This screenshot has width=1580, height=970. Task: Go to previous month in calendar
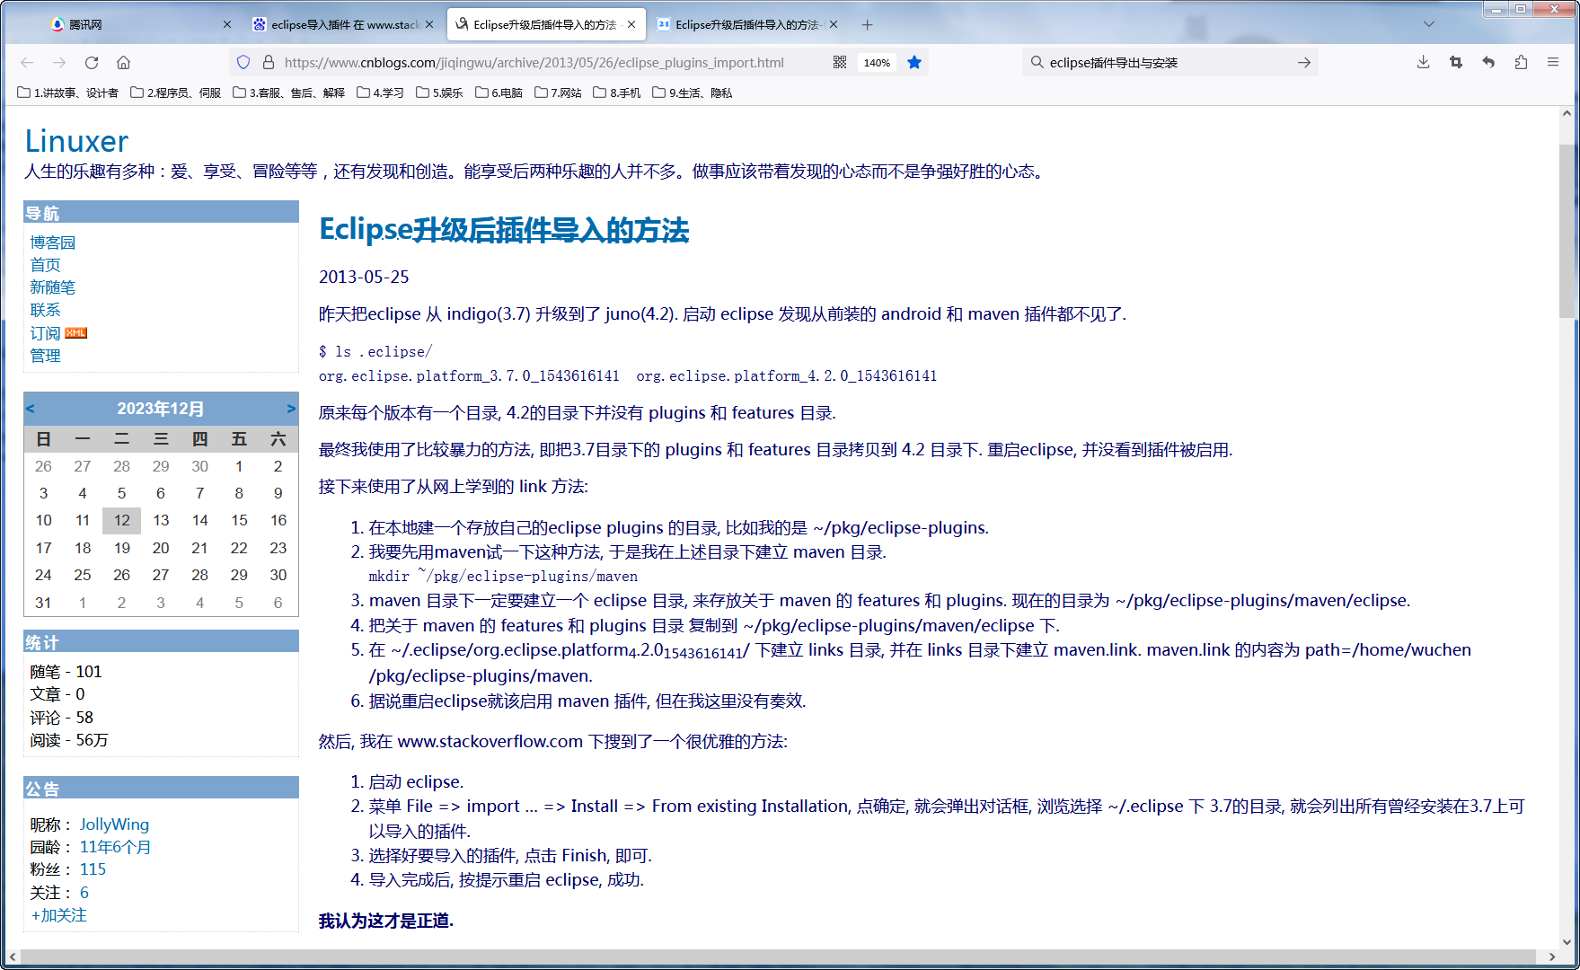click(x=31, y=409)
